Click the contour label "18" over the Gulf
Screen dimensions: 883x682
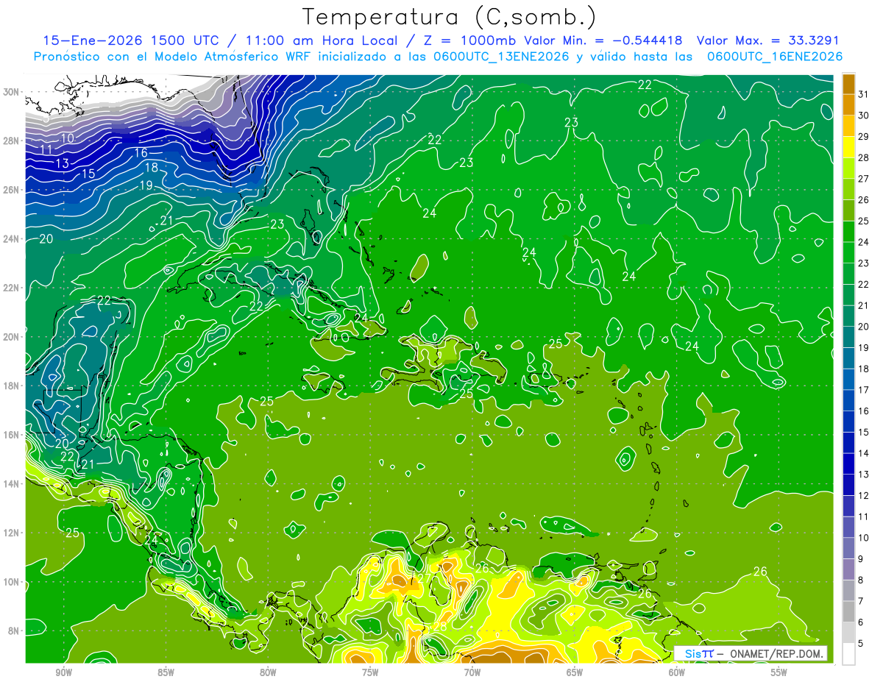(151, 168)
